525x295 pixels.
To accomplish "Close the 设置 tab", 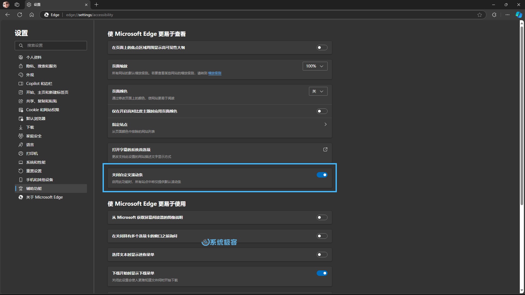I will click(x=86, y=5).
